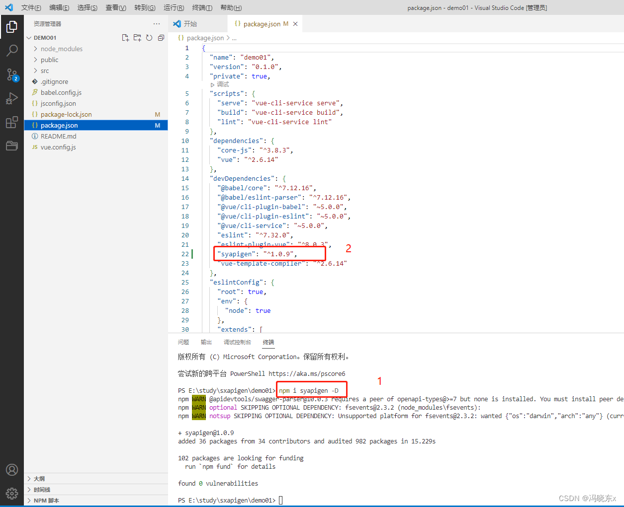Click the pscore6 link in terminal
The height and width of the screenshot is (507, 624).
307,373
